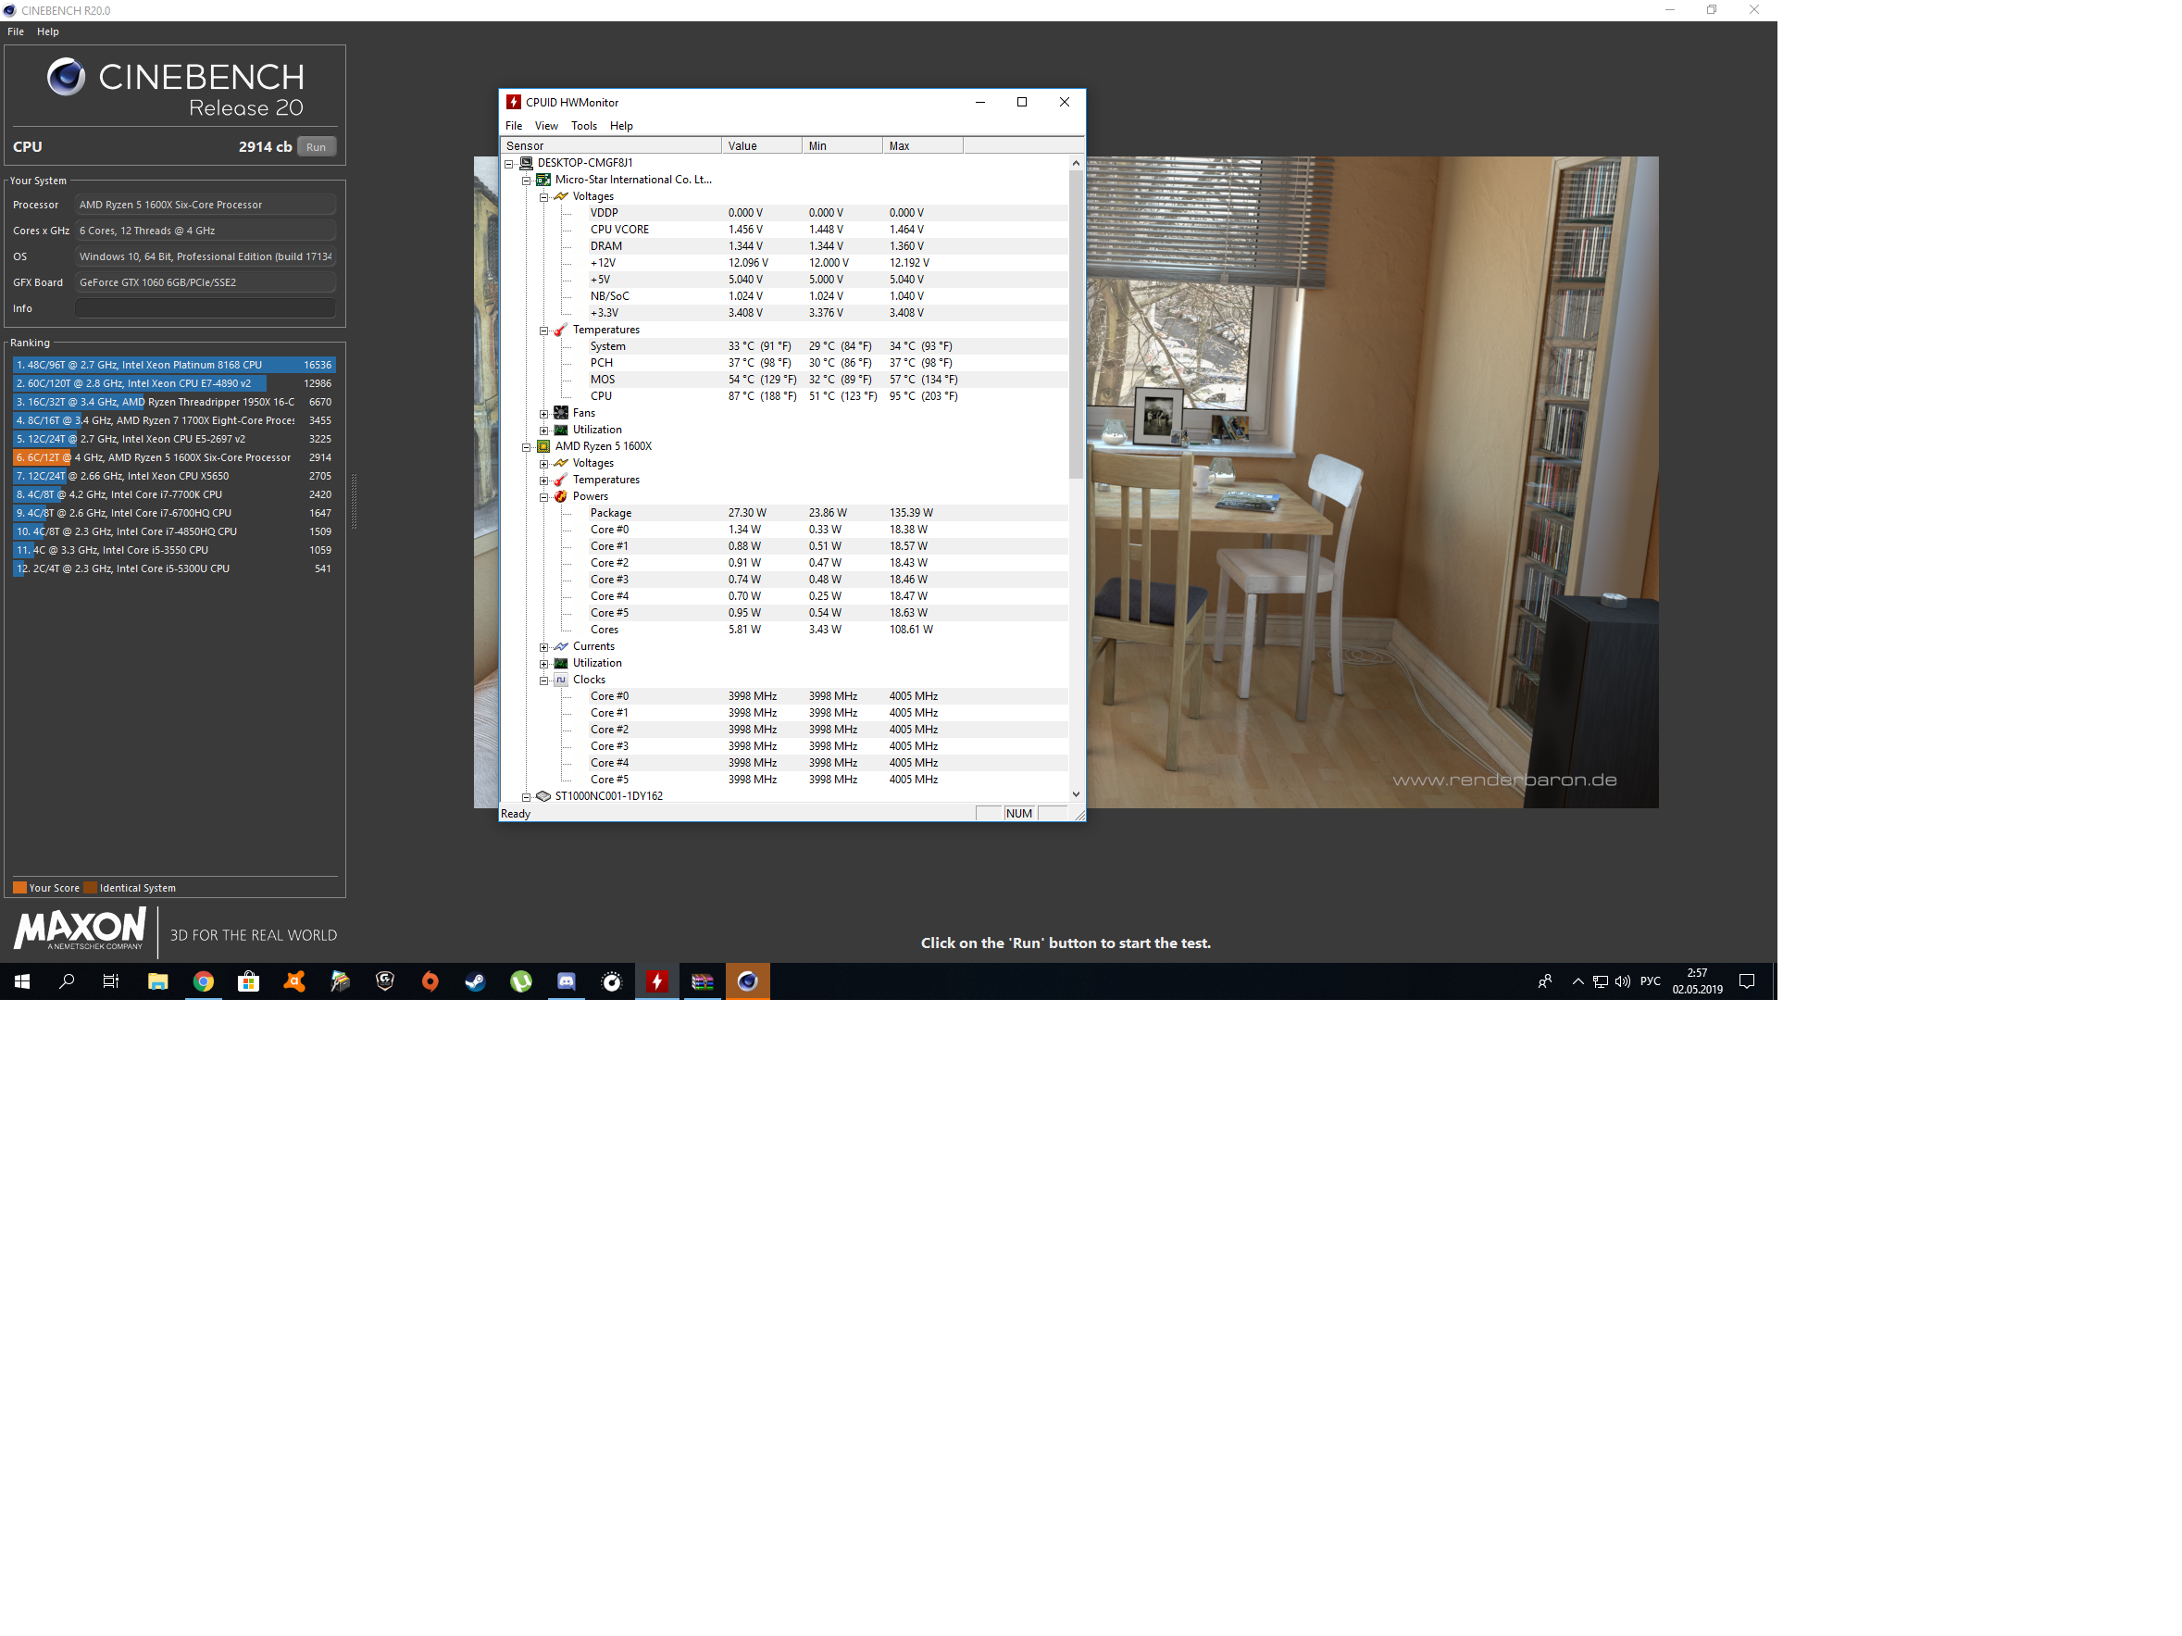Collapse the Powers node
This screenshot has height=1636, width=2182.
[543, 497]
